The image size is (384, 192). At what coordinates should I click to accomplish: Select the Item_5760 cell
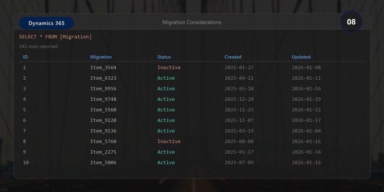(103, 141)
